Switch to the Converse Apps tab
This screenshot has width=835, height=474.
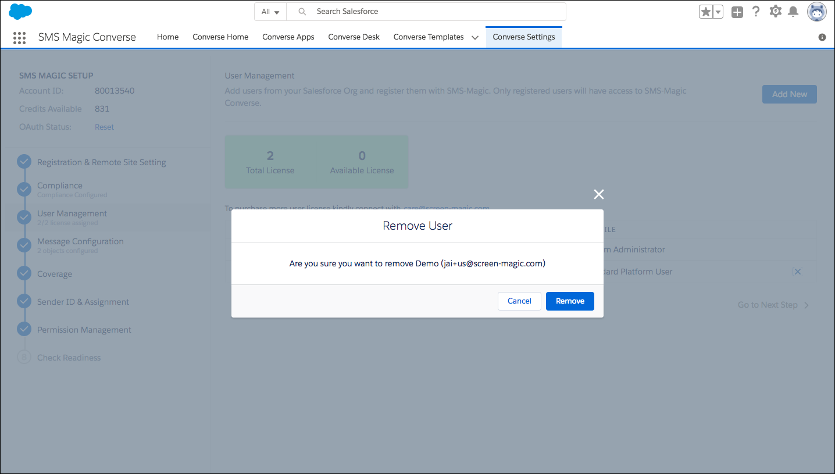tap(288, 37)
